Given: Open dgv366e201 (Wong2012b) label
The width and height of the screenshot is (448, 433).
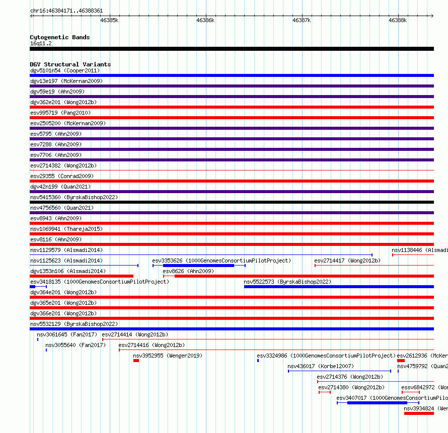Looking at the screenshot, I should click(x=63, y=313).
